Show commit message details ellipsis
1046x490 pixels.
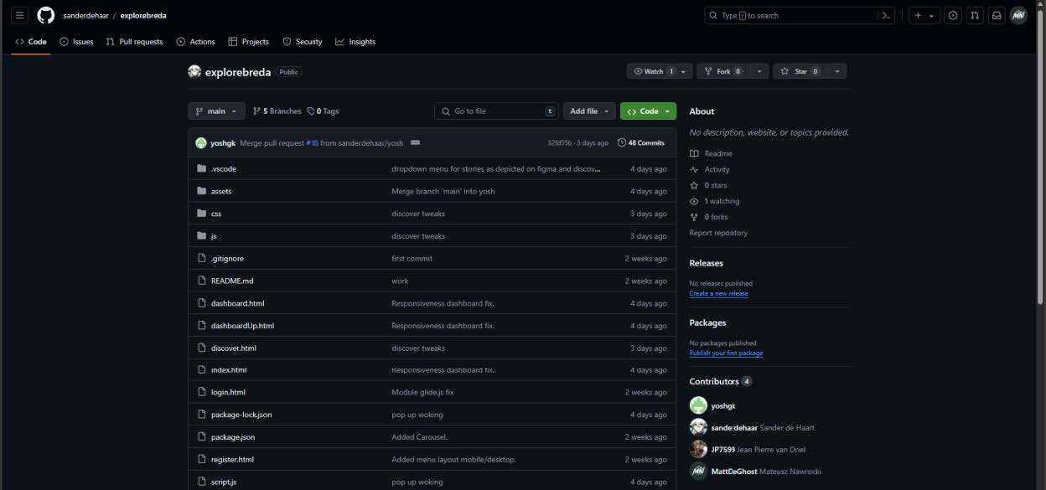tap(416, 142)
